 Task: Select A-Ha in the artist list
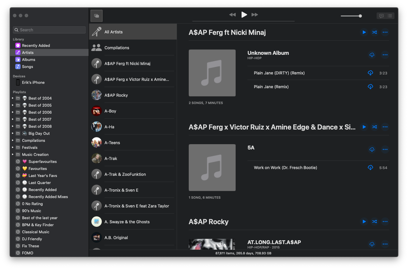pos(133,127)
